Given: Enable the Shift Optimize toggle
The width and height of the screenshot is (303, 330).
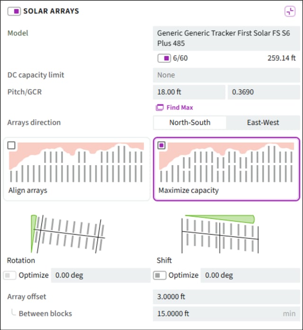Looking at the screenshot, I should pos(160,275).
